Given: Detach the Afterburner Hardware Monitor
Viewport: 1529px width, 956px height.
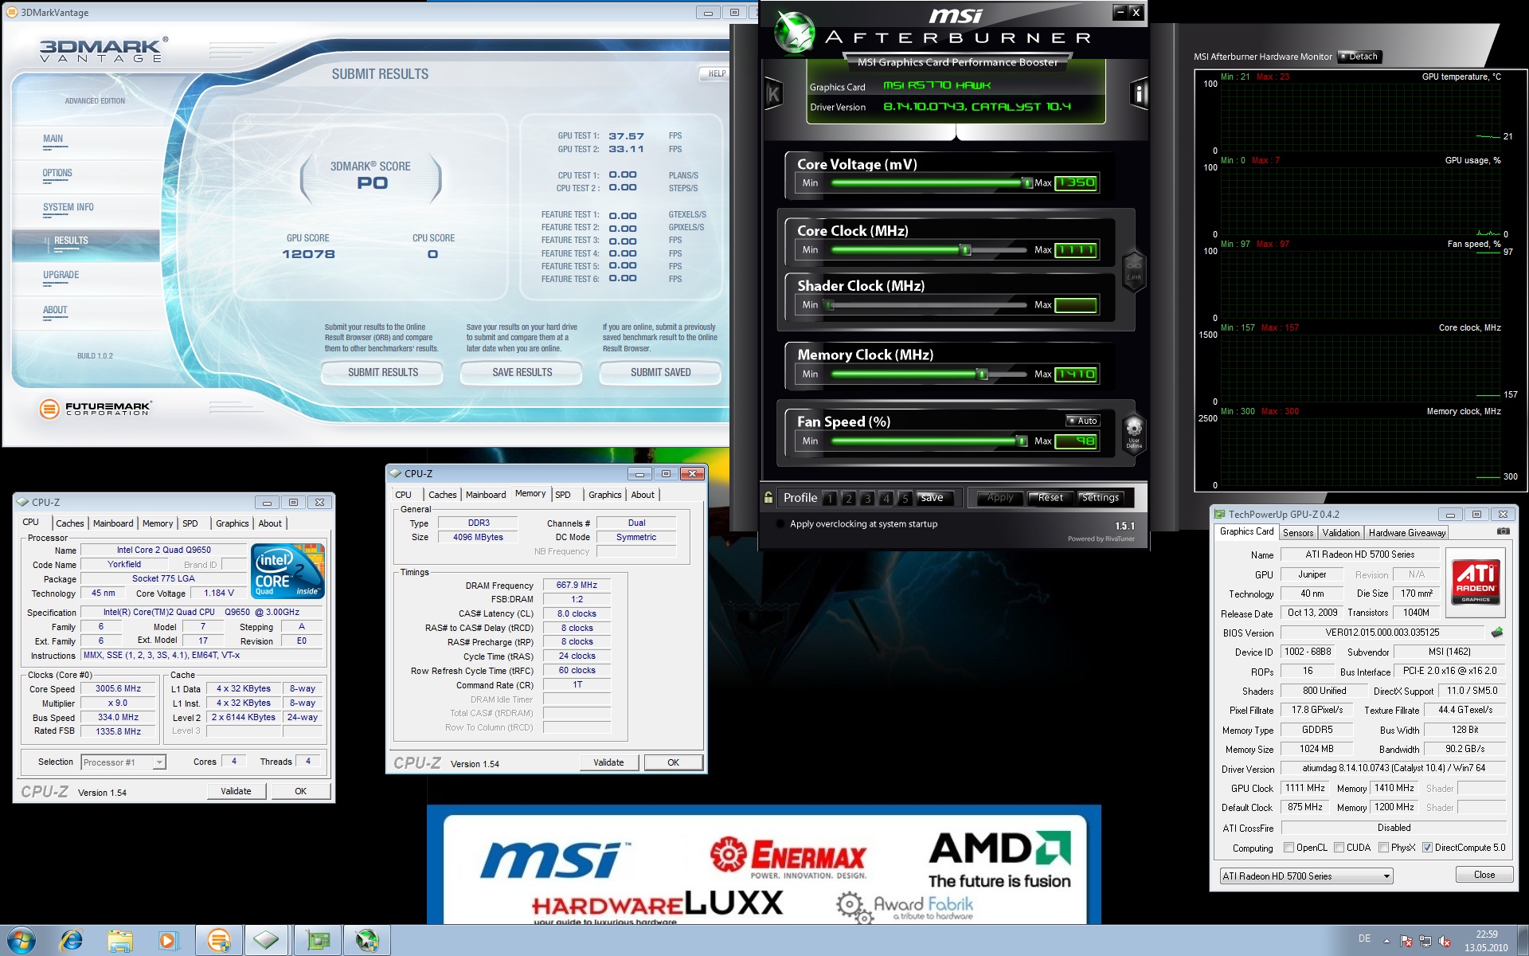Looking at the screenshot, I should [1359, 57].
